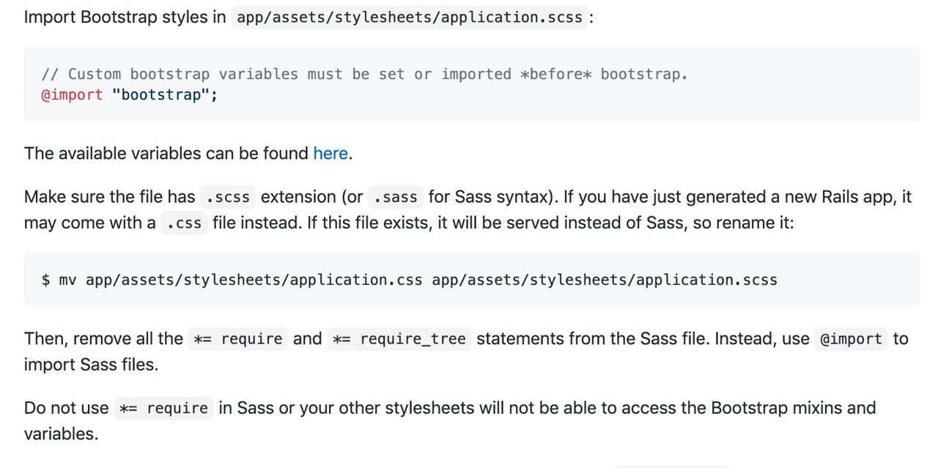The width and height of the screenshot is (938, 468).
Task: Open the "here" link for available variables
Action: (330, 153)
